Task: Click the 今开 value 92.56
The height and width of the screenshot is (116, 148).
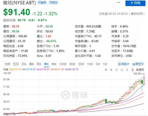Action: coord(49,26)
